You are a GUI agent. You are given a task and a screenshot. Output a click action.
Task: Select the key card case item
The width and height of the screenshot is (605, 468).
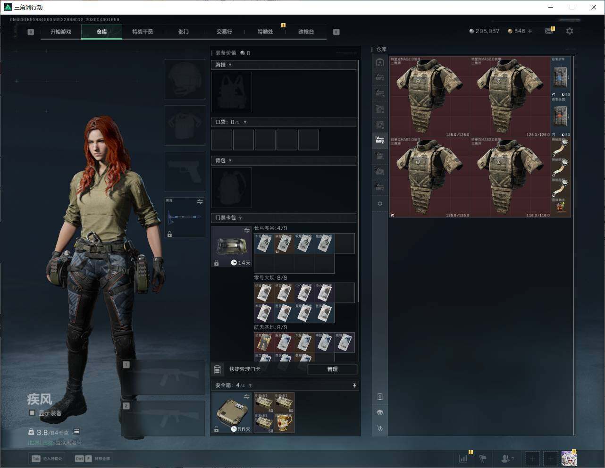click(x=232, y=247)
